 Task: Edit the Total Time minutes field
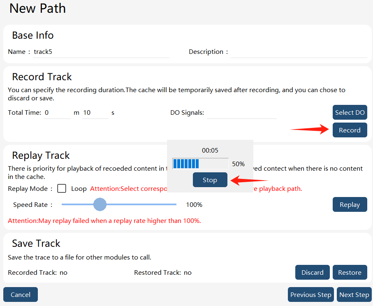[57, 113]
